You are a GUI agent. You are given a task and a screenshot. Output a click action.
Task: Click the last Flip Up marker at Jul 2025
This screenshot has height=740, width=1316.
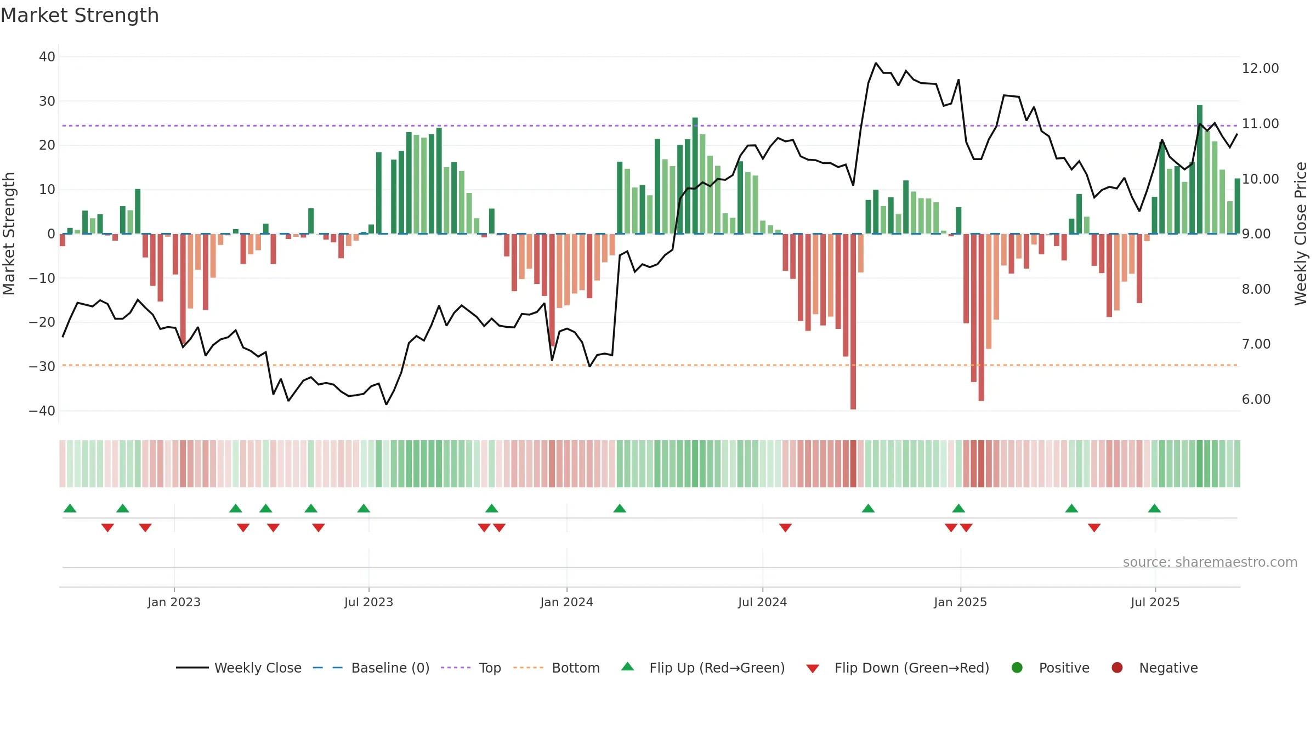coord(1154,508)
